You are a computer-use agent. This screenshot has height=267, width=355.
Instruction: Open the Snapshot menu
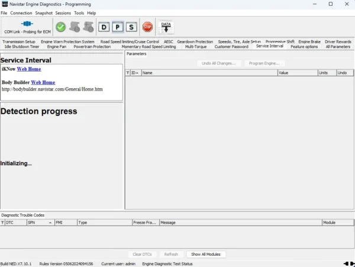(44, 13)
